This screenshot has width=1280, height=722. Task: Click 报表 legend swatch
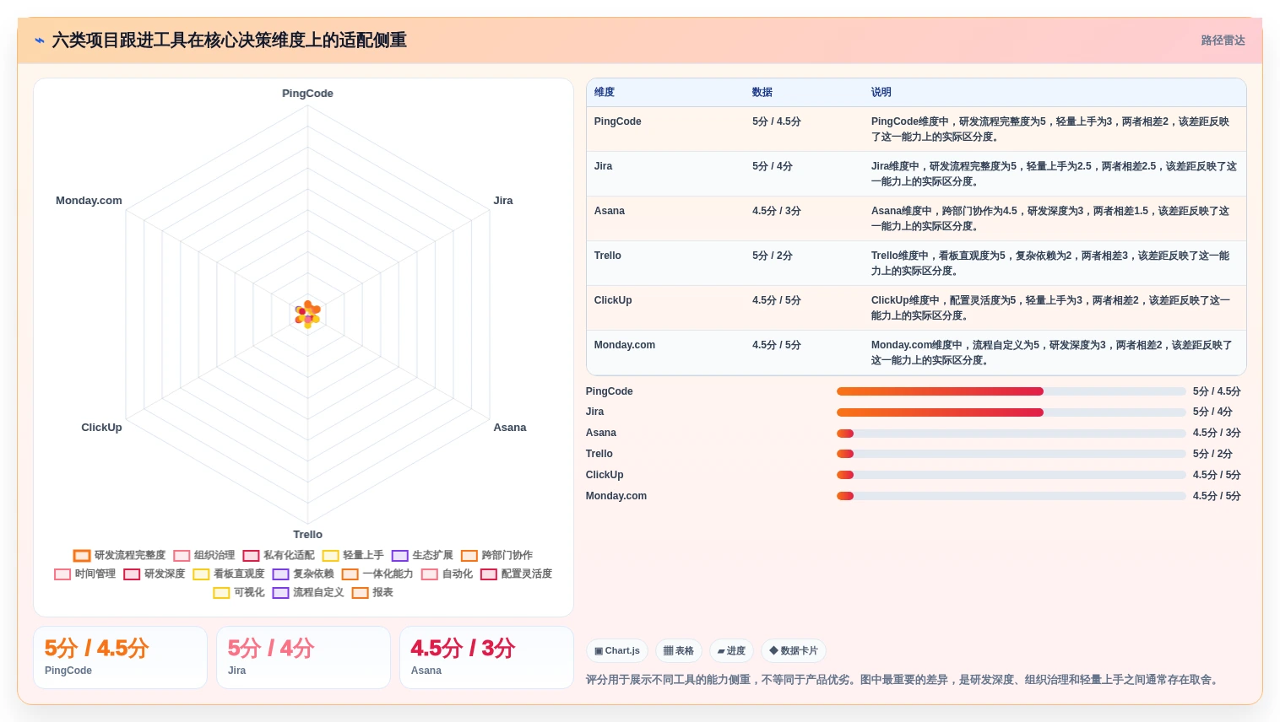pos(361,592)
